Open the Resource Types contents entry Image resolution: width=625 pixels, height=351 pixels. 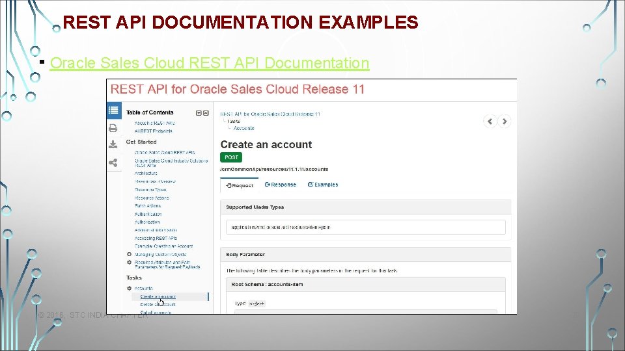[x=150, y=190]
